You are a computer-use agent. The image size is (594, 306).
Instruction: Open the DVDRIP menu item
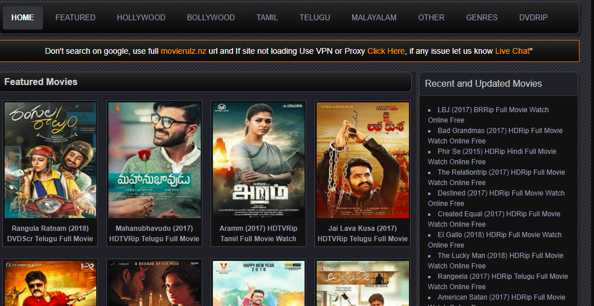pyautogui.click(x=533, y=18)
